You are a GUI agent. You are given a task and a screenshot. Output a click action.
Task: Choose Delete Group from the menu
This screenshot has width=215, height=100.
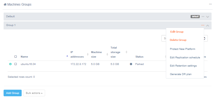[x=178, y=40]
